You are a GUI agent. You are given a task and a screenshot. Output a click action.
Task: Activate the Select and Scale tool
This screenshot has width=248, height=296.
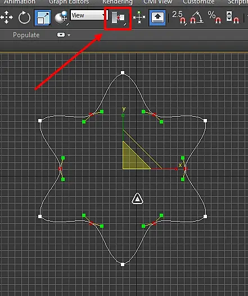click(43, 18)
